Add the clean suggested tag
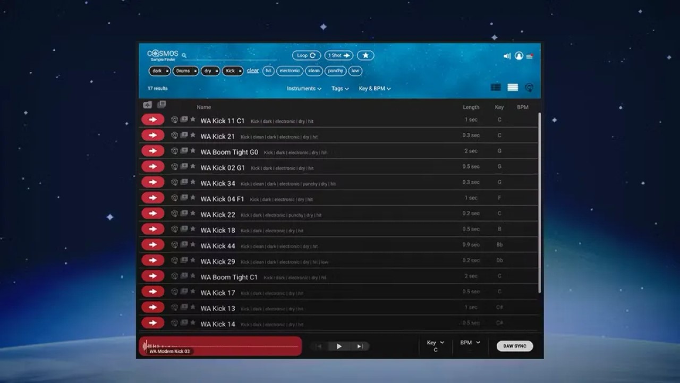This screenshot has height=383, width=680. (314, 71)
